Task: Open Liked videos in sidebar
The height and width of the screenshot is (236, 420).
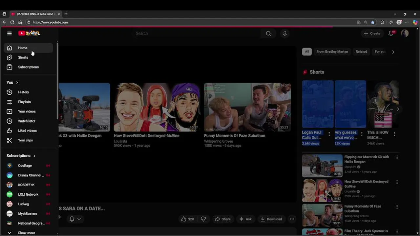Action: (29, 130)
